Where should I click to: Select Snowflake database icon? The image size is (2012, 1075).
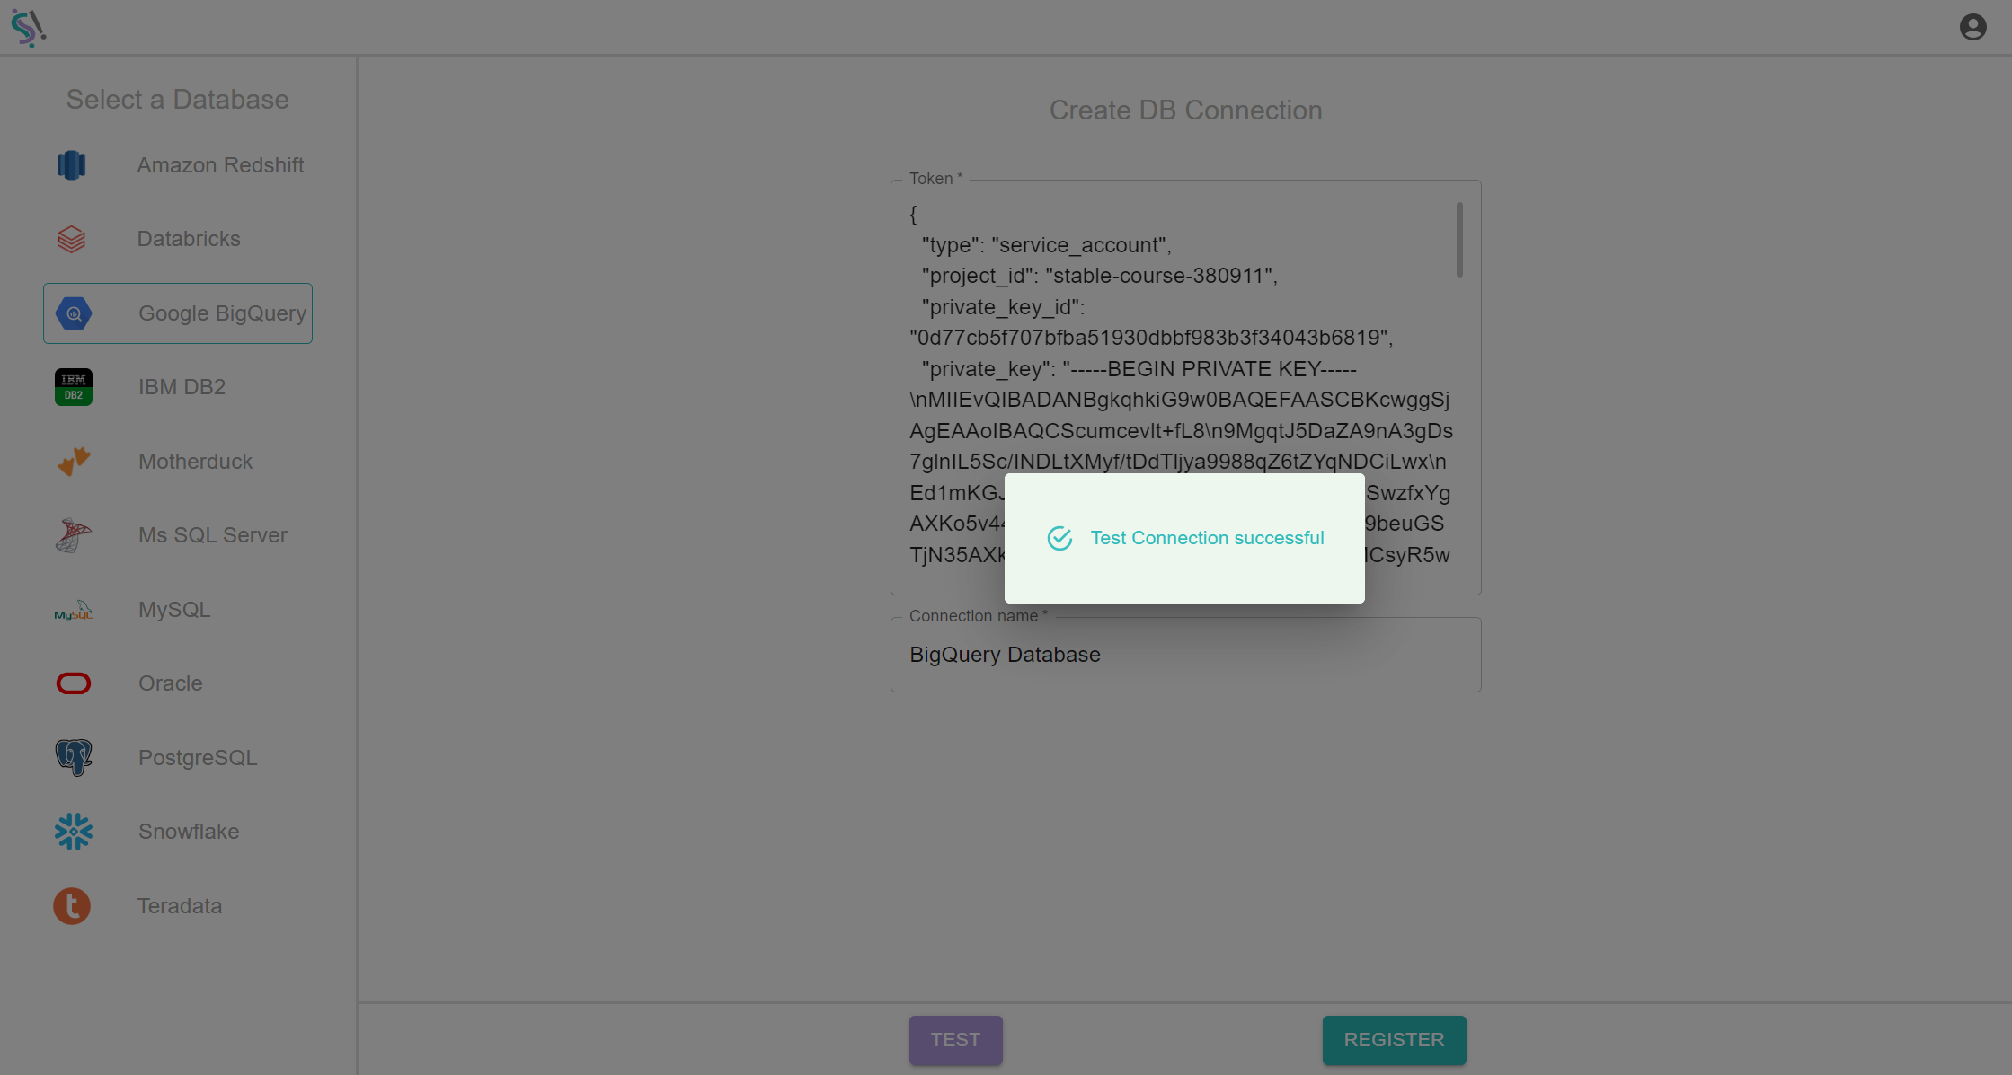73,830
